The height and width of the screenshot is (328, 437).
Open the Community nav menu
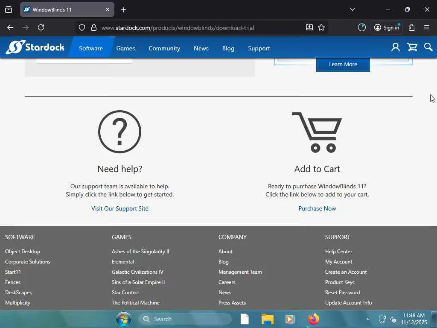pos(164,48)
